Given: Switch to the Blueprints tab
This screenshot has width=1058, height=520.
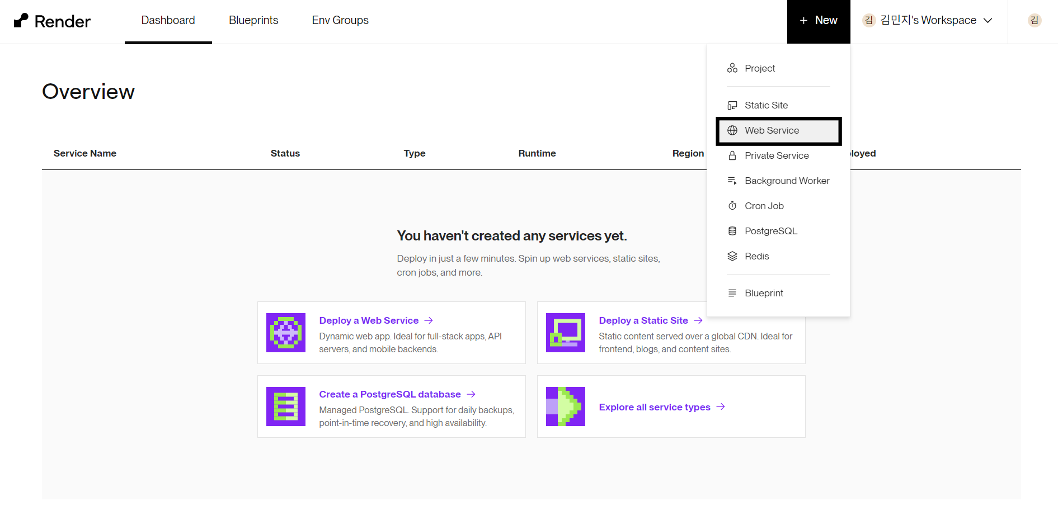Looking at the screenshot, I should tap(253, 21).
